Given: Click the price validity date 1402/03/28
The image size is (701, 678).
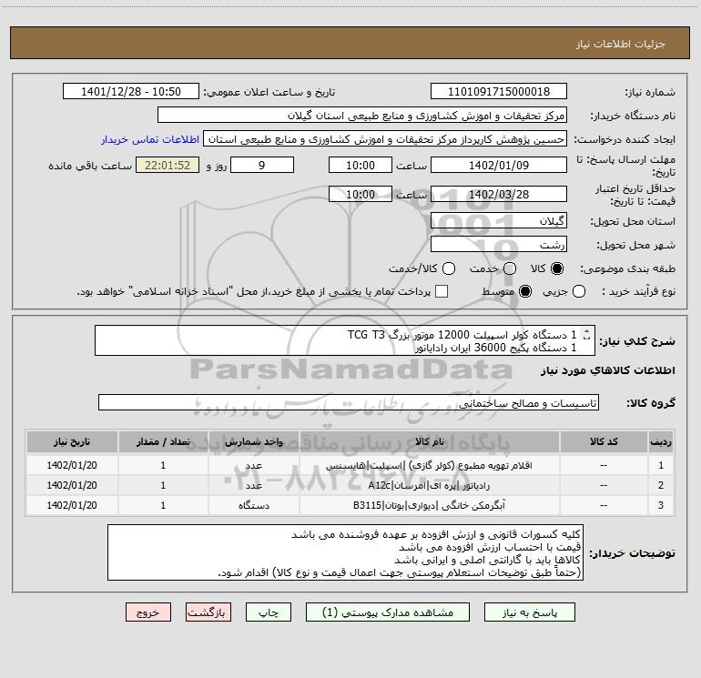Looking at the screenshot, I should [x=499, y=194].
